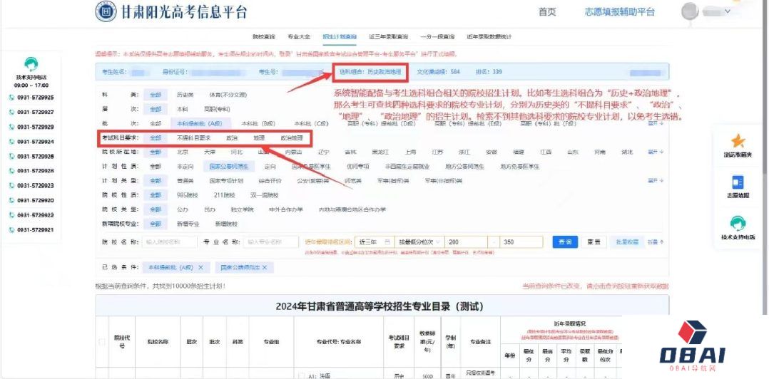Open 近三年录取查询 tab

388,37
